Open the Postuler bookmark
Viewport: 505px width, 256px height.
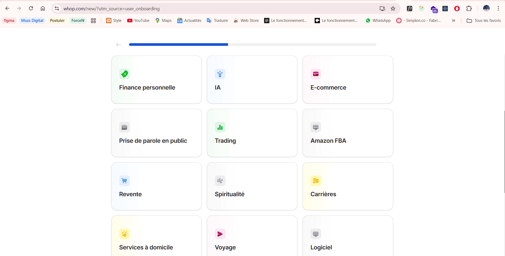point(57,20)
